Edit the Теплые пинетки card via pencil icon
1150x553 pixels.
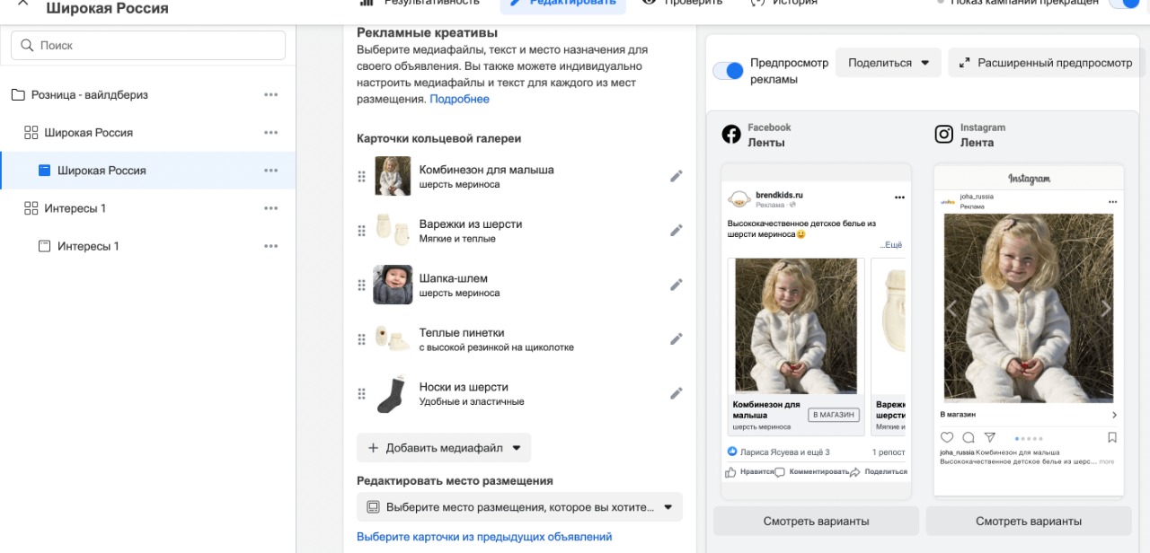point(677,339)
